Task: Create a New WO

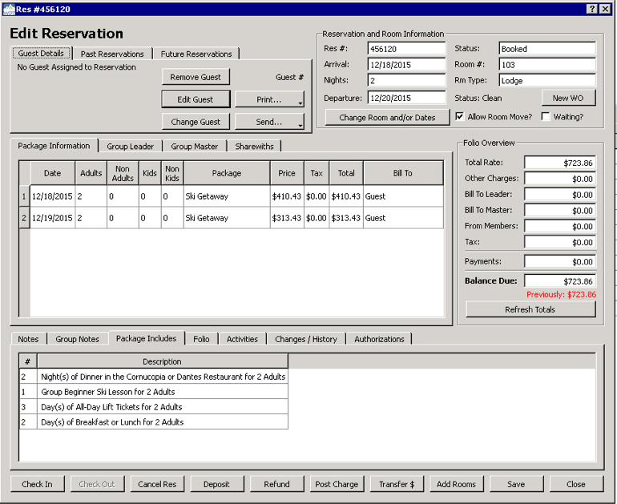Action: [568, 98]
